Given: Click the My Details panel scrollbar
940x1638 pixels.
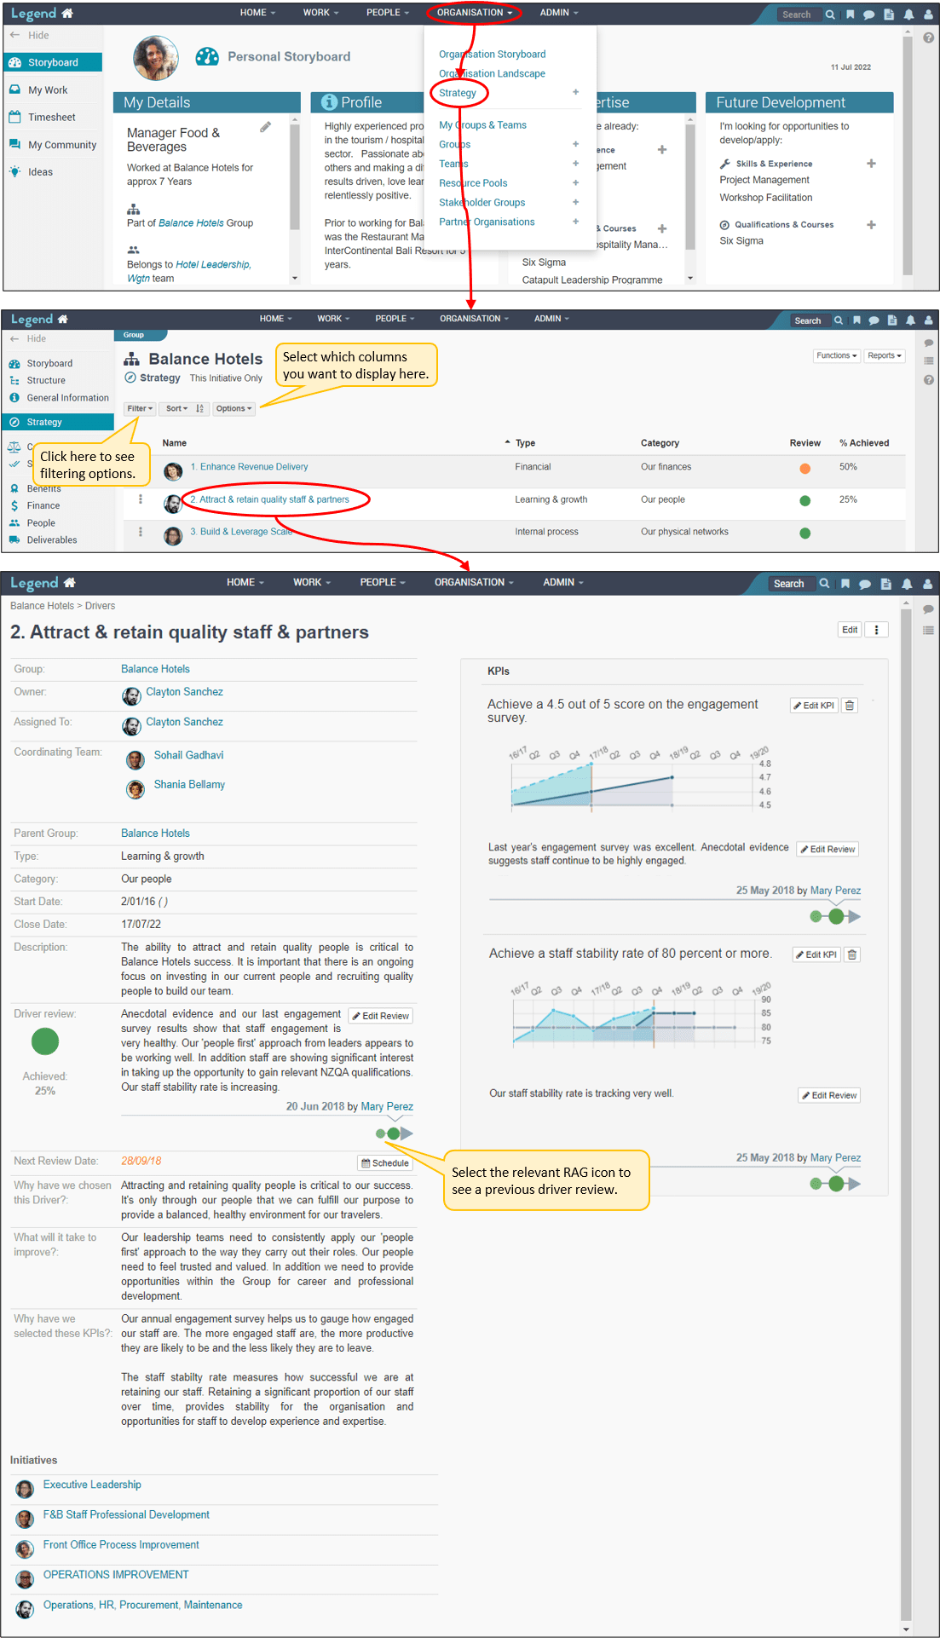Looking at the screenshot, I should [295, 178].
